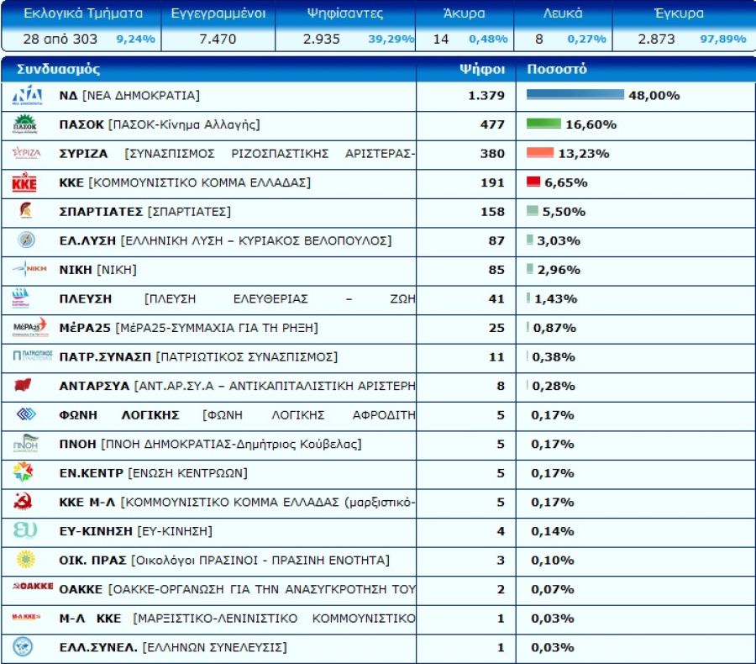
Task: Click the 7.470 registered voters value
Action: pos(218,40)
